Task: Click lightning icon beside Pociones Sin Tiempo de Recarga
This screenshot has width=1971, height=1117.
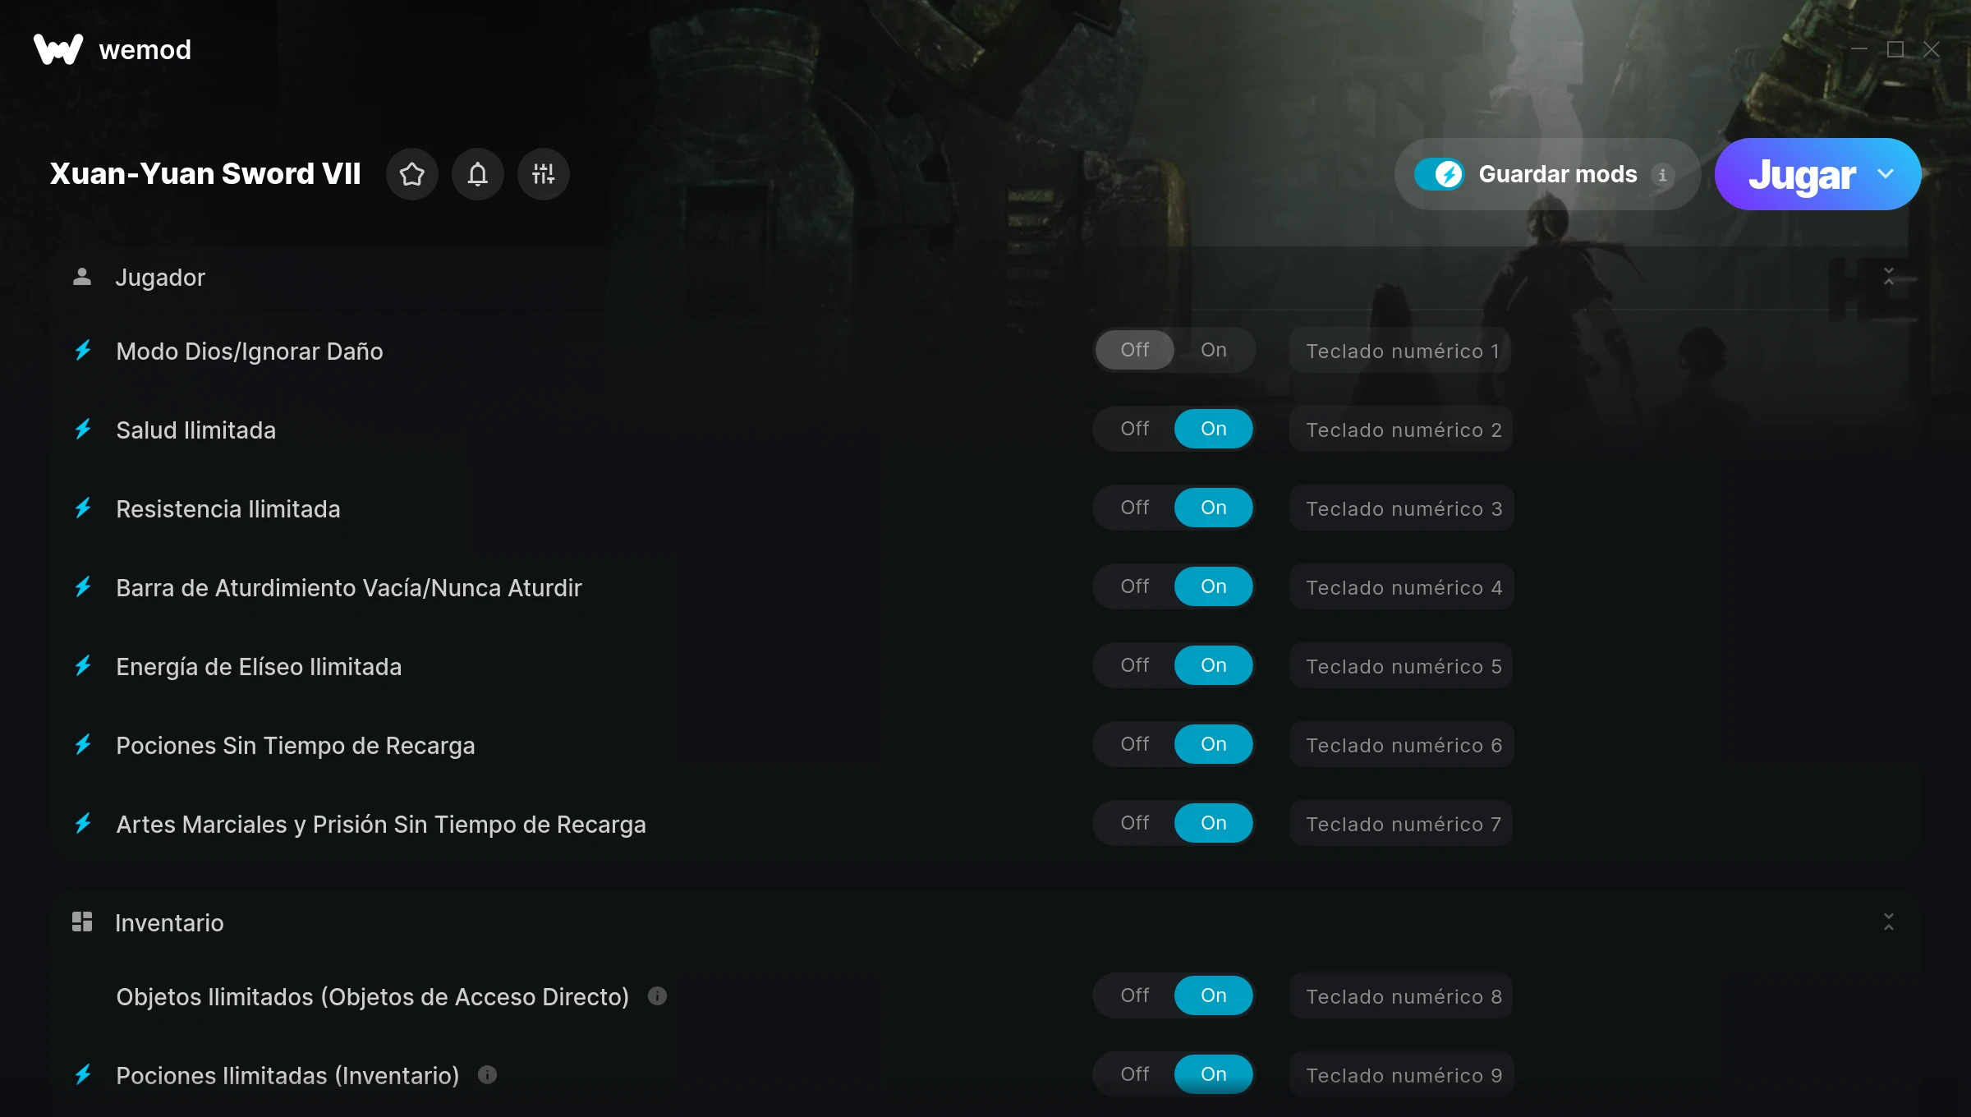Action: click(x=83, y=745)
